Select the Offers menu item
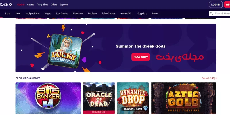Screen dimensions: 230x115 tap(54, 5)
